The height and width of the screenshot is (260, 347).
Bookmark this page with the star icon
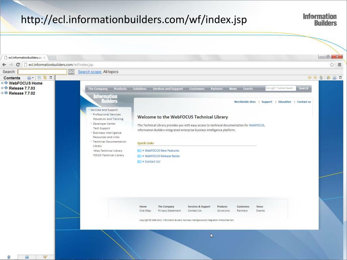coord(332,65)
